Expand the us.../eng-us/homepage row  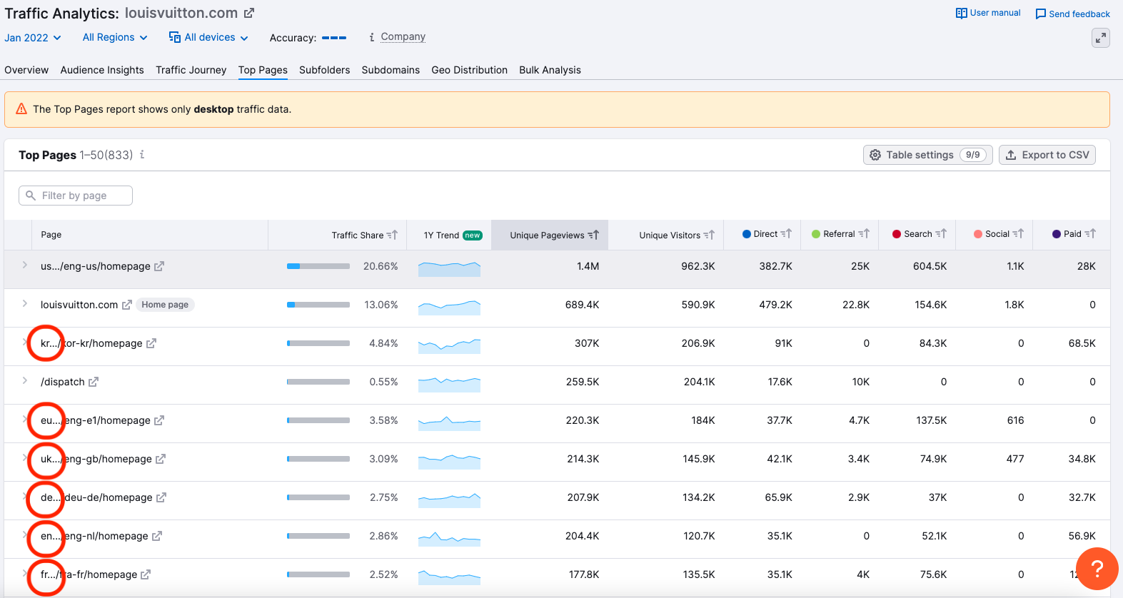[24, 265]
